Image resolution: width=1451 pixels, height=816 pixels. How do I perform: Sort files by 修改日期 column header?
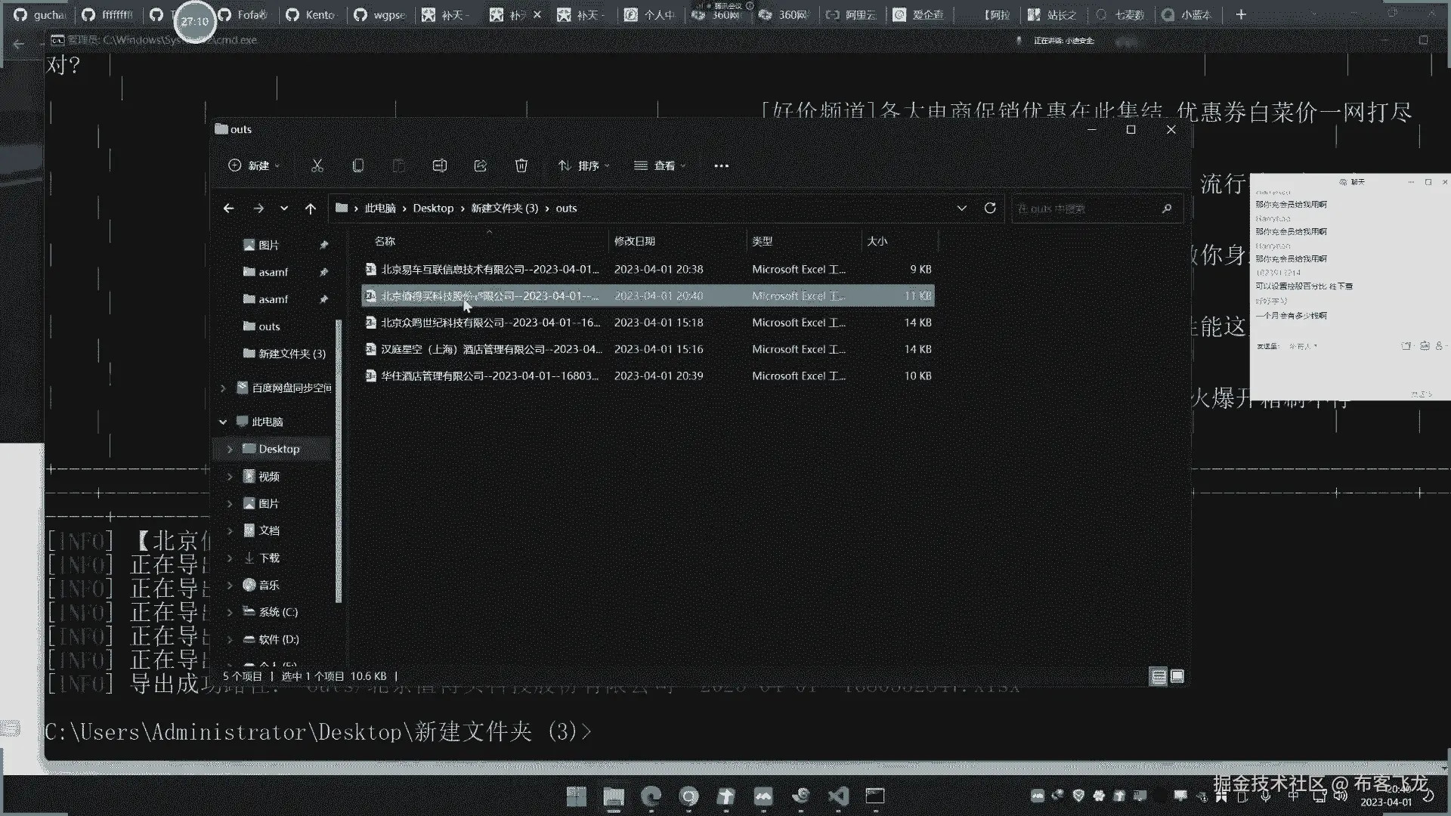point(635,241)
